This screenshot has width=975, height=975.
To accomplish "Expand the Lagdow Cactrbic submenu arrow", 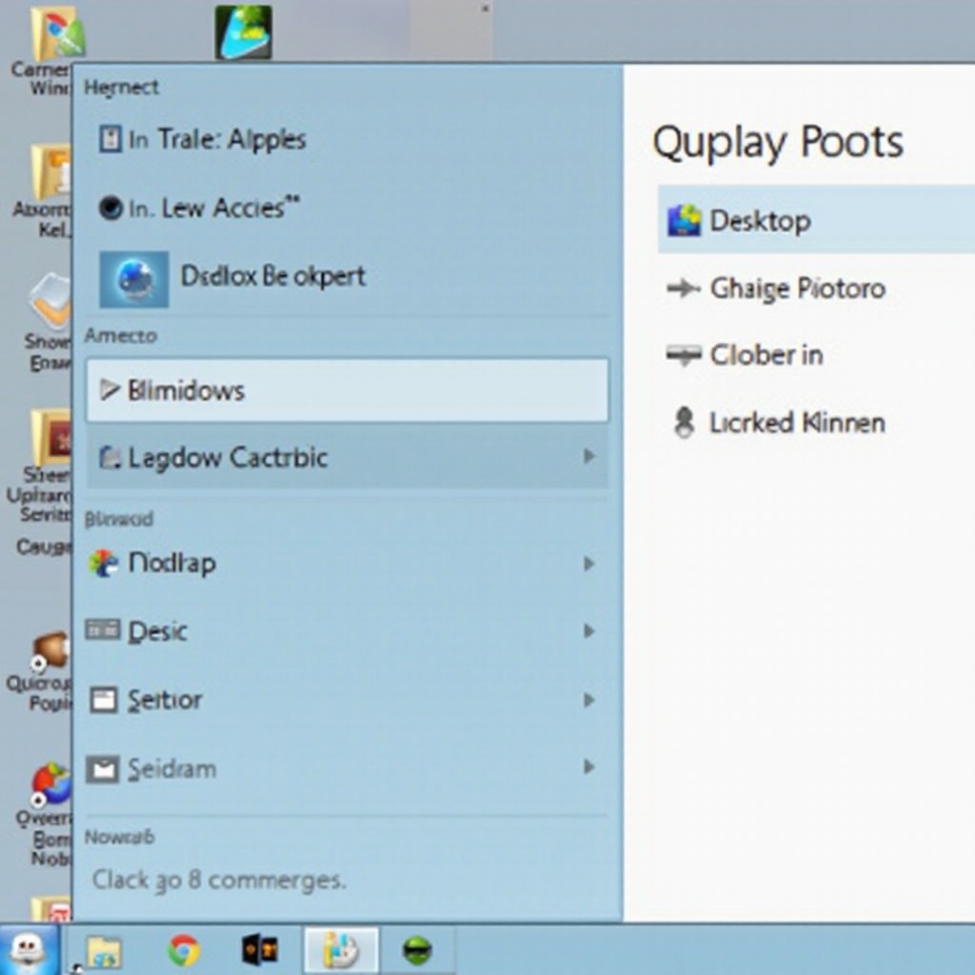I will pos(588,457).
